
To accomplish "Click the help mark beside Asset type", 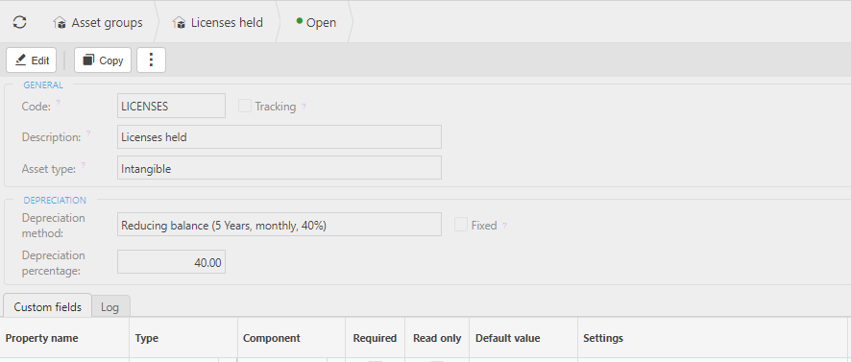I will (84, 164).
